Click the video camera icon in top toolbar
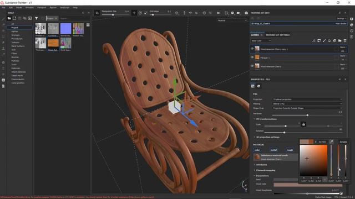 pyautogui.click(x=239, y=13)
